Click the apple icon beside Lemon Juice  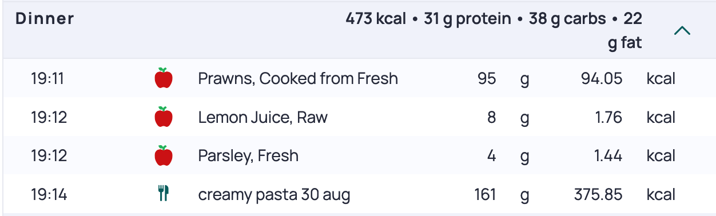164,117
